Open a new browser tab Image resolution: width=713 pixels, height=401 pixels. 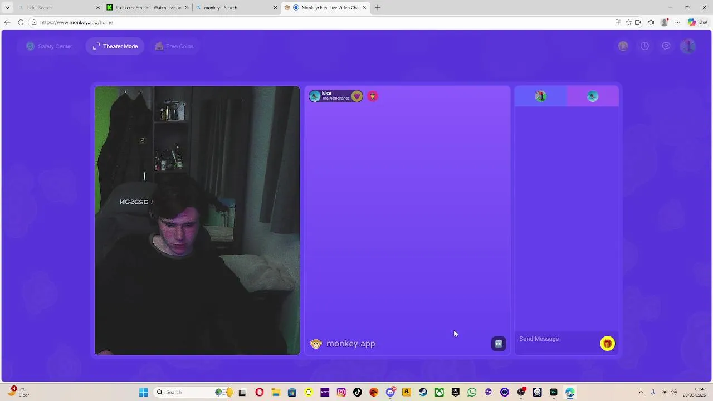tap(378, 8)
